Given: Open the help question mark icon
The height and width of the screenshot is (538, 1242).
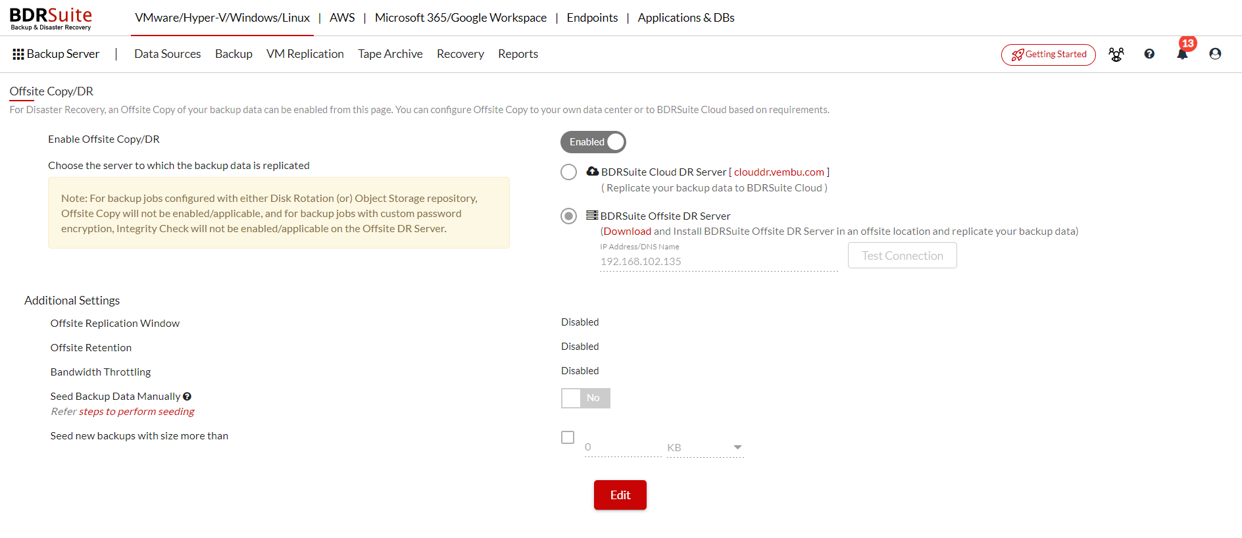Looking at the screenshot, I should 1149,54.
